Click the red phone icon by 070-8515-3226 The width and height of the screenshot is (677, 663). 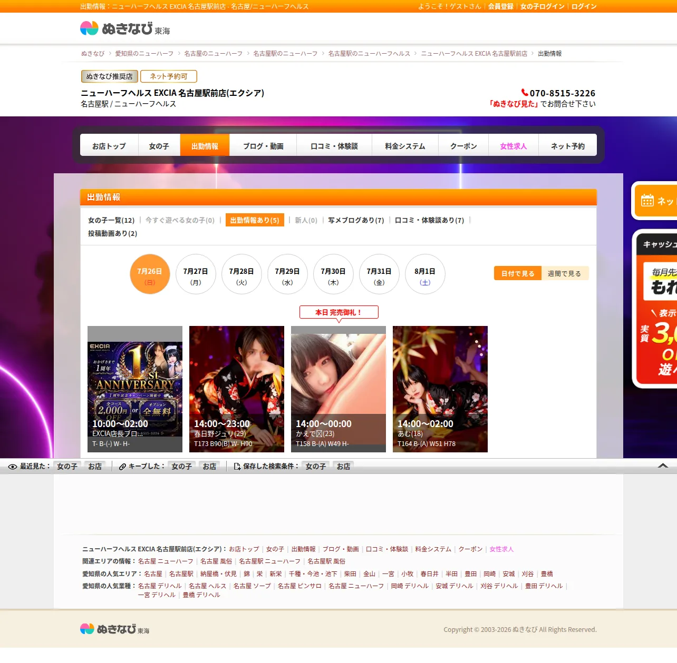[525, 93]
